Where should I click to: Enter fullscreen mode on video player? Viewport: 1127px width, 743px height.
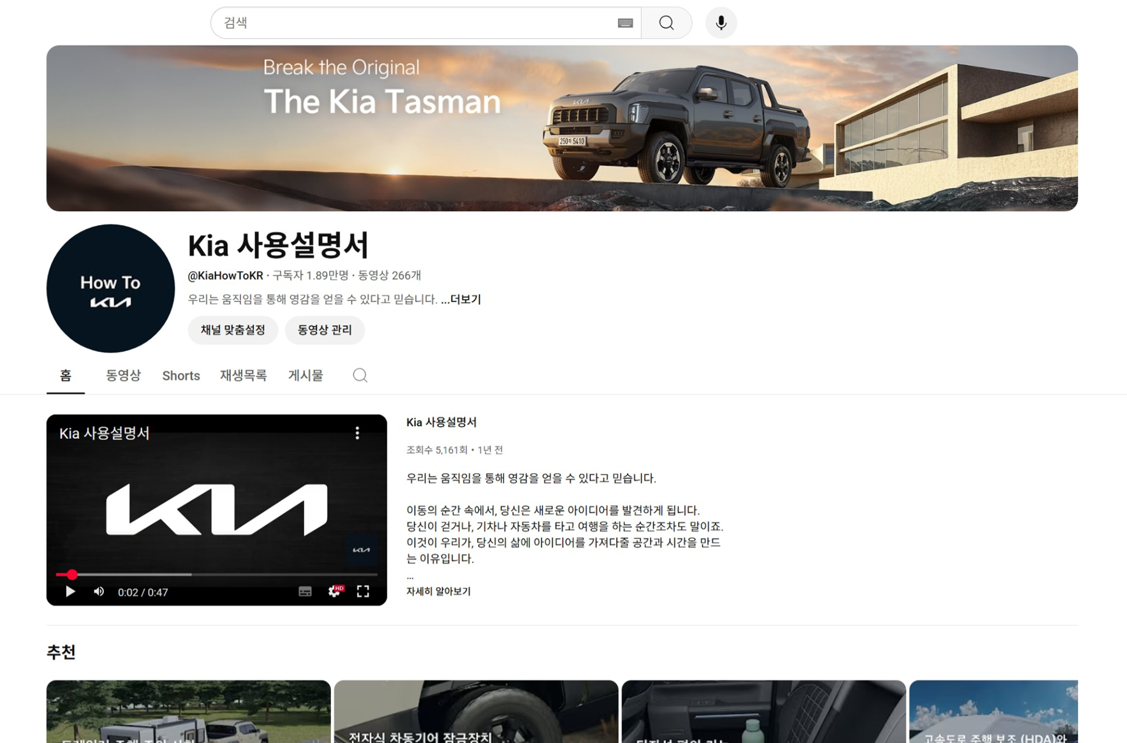tap(363, 592)
